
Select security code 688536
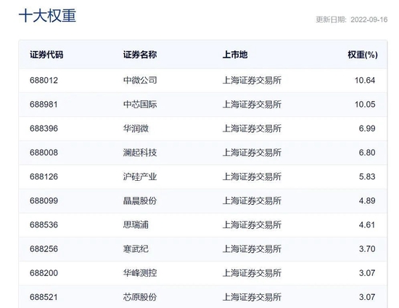coord(44,224)
